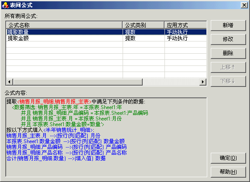Click the 应用方式 column header
This screenshot has height=182, width=250.
point(185,25)
